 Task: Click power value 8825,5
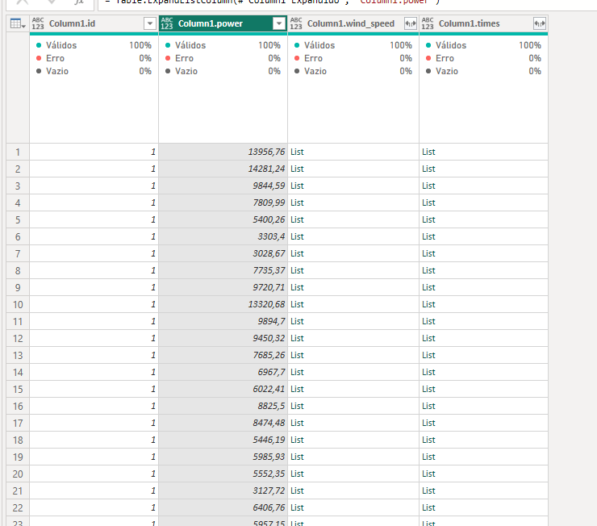click(x=271, y=406)
